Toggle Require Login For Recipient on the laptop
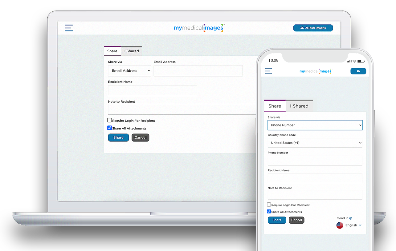Viewport: 396px width, 251px height. [x=109, y=120]
